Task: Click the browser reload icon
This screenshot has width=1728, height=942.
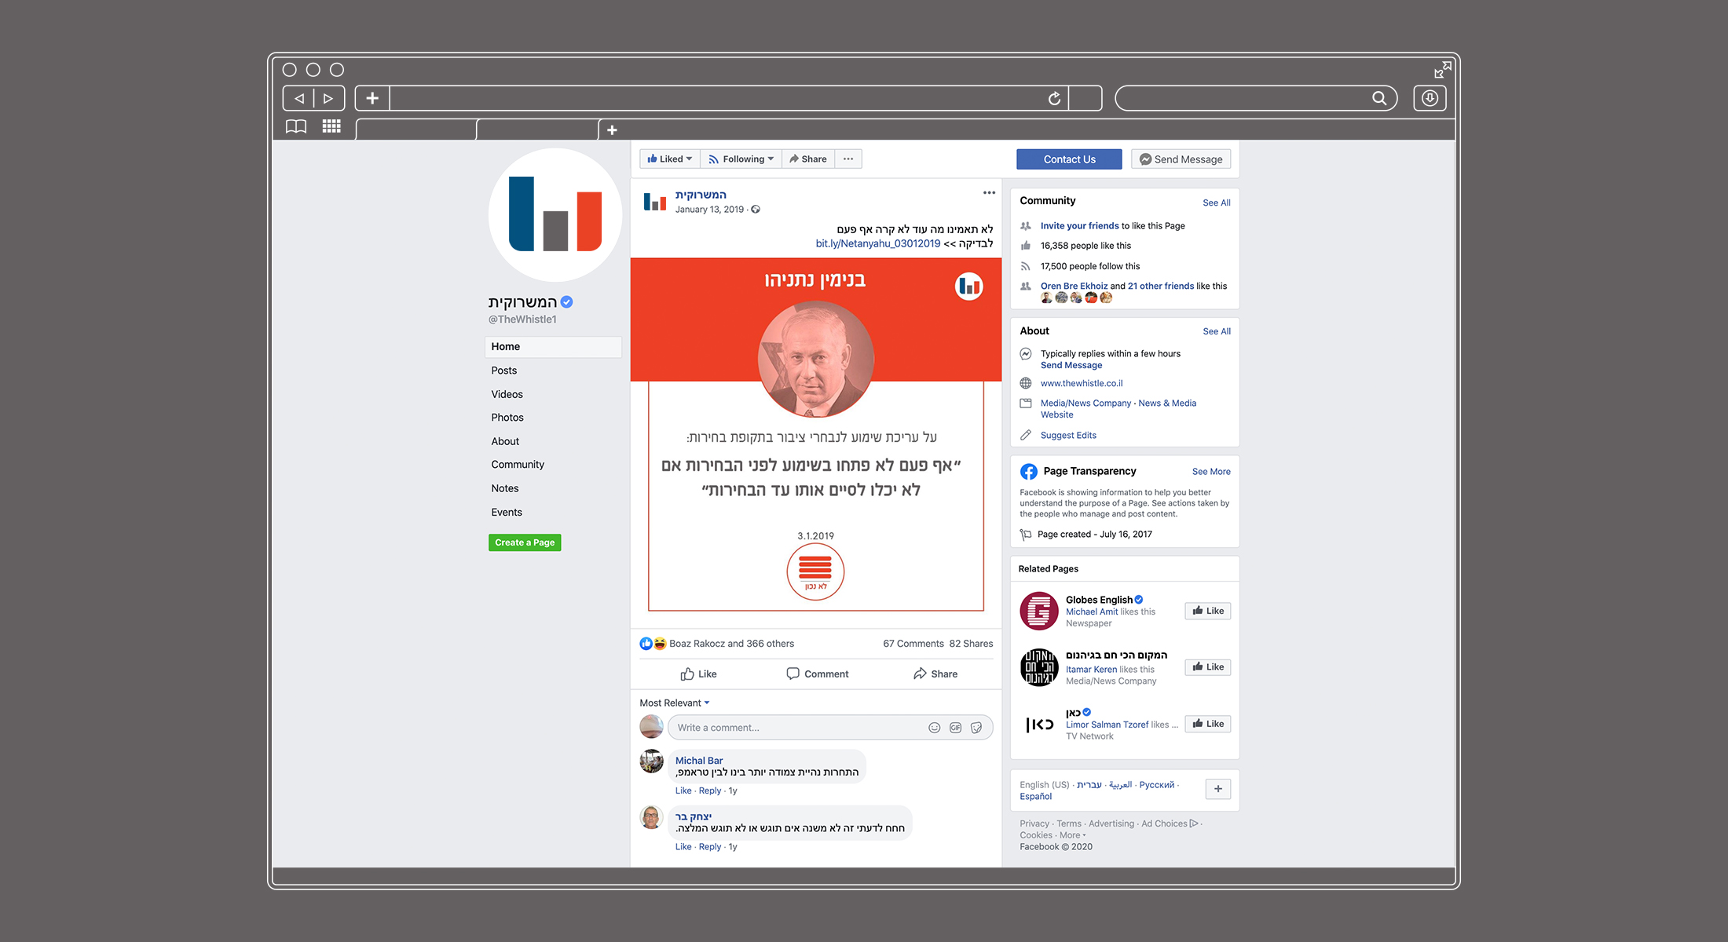Action: [1054, 98]
